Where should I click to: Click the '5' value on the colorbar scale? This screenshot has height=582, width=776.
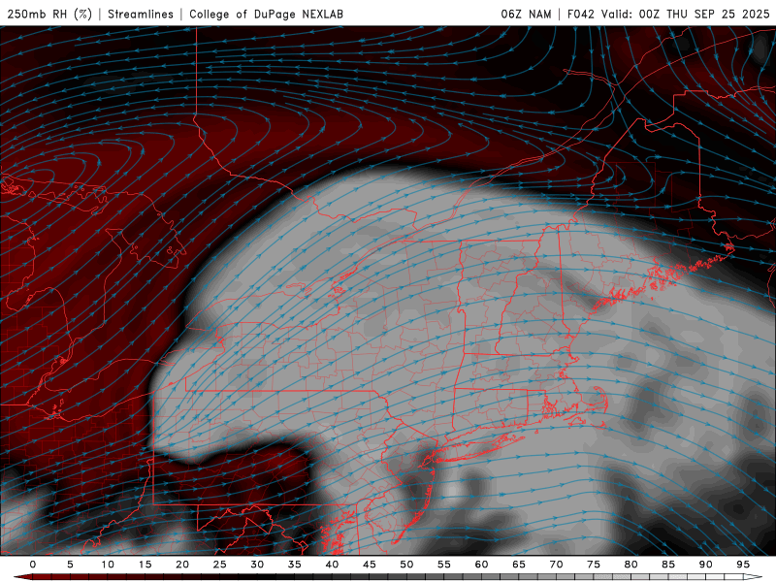pos(70,565)
